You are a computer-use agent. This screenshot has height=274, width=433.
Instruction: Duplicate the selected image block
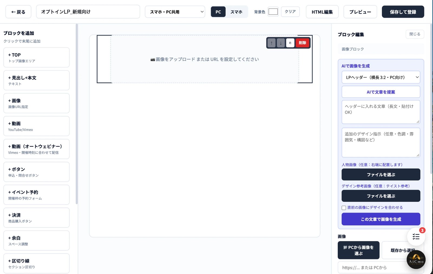290,43
